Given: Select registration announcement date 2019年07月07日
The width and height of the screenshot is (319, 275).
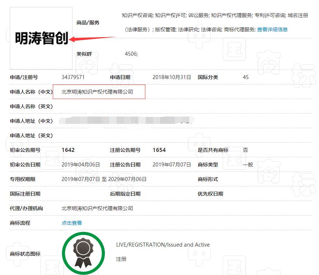Looking at the screenshot, I should click(x=172, y=165).
